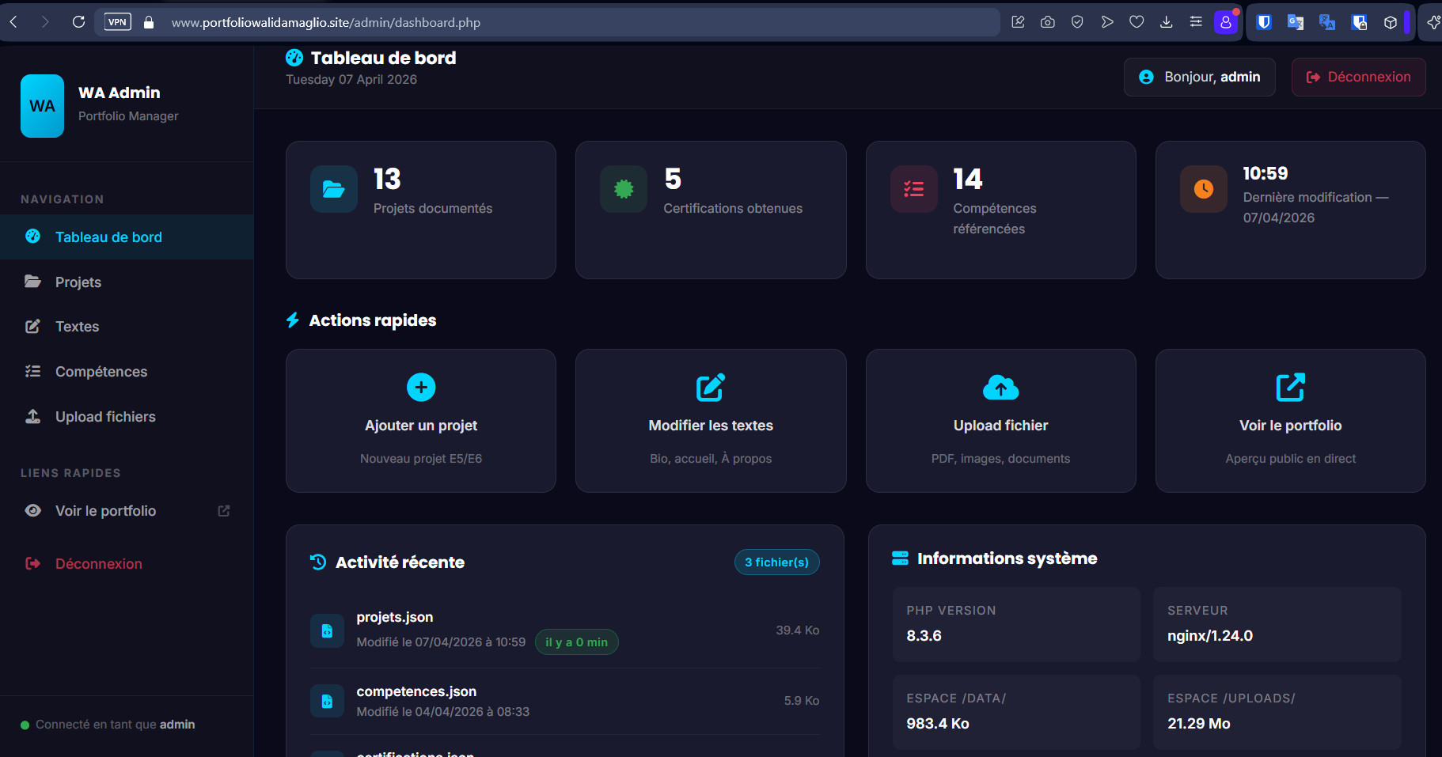
Task: Click the eye icon in Liens rapides
Action: [x=32, y=510]
